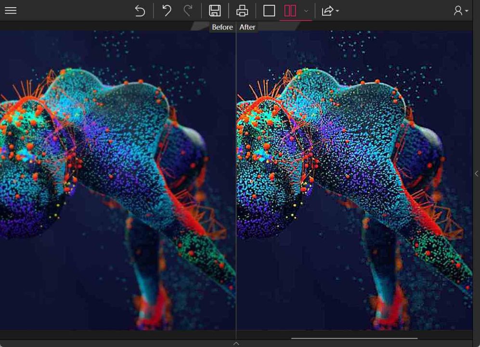480x347 pixels.
Task: Open the share export menu
Action: (x=330, y=11)
